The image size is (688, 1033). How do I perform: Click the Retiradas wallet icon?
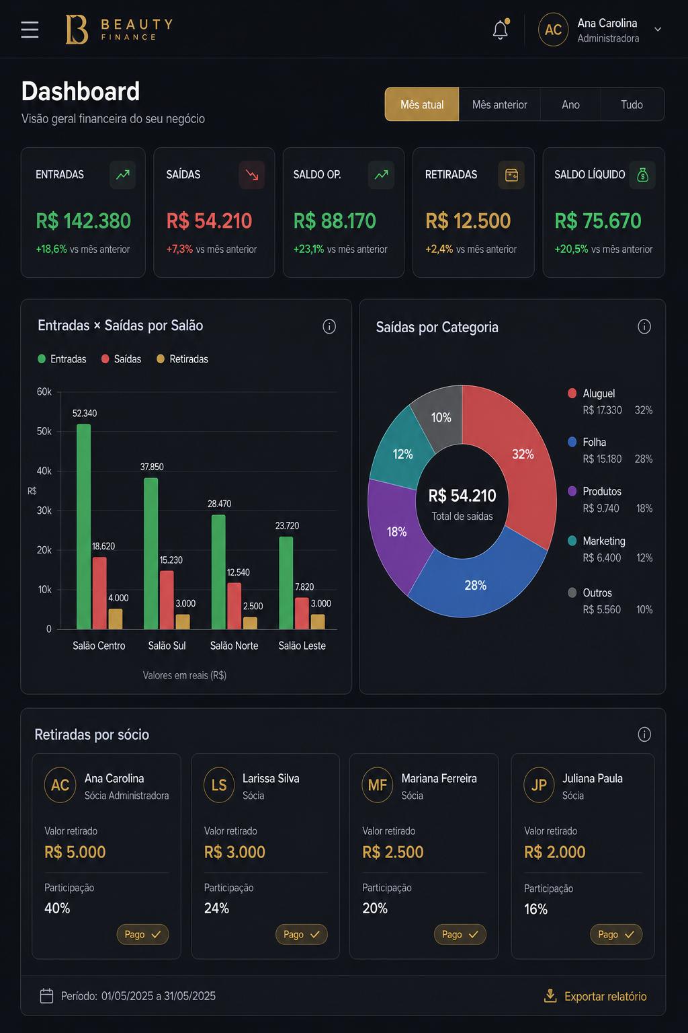511,175
